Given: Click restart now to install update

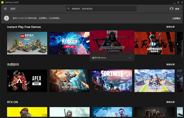Looking at the screenshot, I should coord(176,18).
